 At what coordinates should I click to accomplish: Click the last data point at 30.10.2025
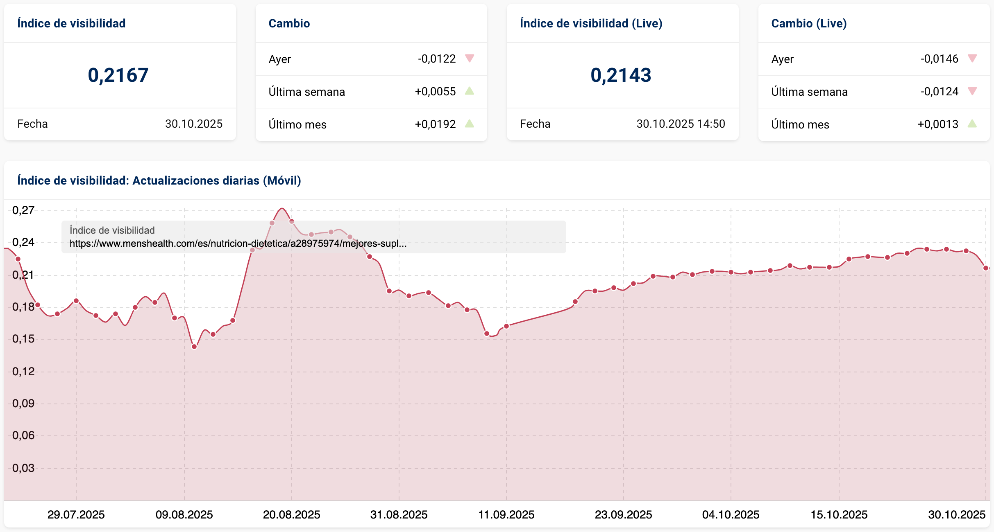coord(985,268)
